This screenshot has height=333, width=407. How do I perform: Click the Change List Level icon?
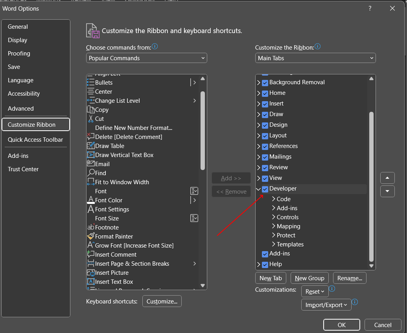pos(90,100)
